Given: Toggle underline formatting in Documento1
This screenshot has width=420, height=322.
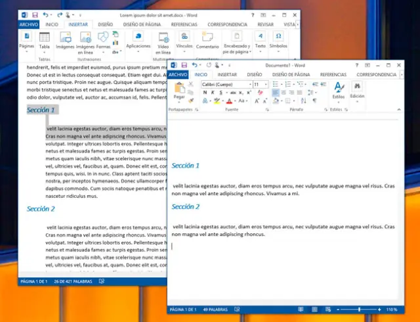Looking at the screenshot, I should [x=220, y=93].
